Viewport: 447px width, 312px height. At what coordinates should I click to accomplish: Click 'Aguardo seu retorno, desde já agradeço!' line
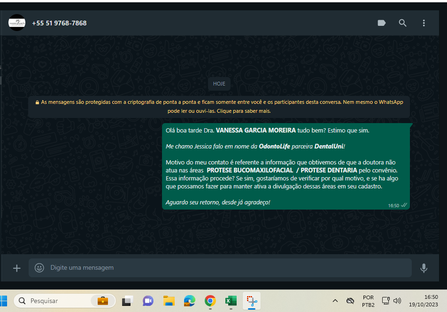tap(218, 202)
